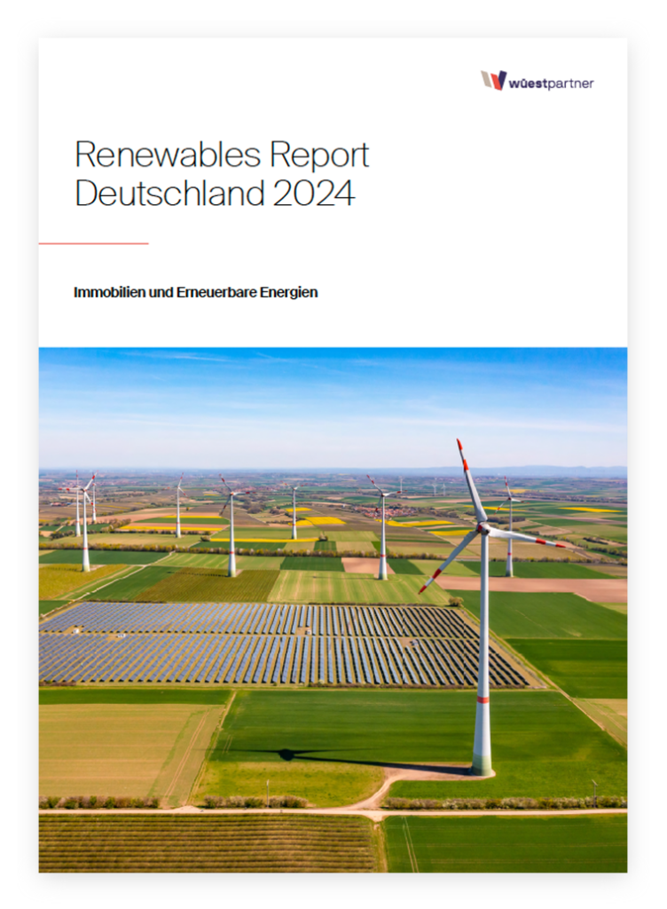Click the Wüest Partner logo
Viewport: 667px width, 909px height.
(x=537, y=81)
